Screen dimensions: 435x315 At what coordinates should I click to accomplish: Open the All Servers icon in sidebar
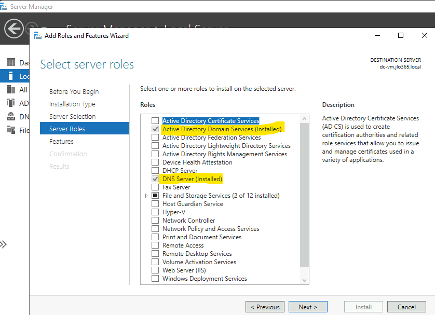[11, 90]
